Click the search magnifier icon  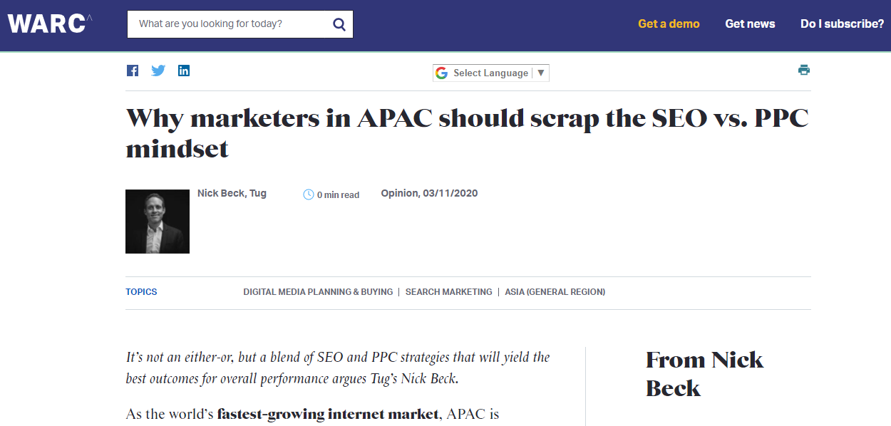pos(339,24)
